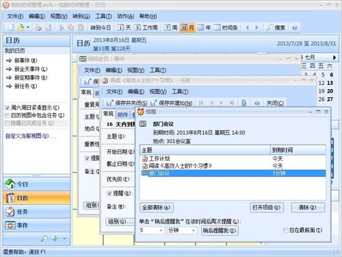This screenshot has height=257, width=342.
Task: Click next-month arrow beside 七月 mini calendar
Action: (334, 58)
